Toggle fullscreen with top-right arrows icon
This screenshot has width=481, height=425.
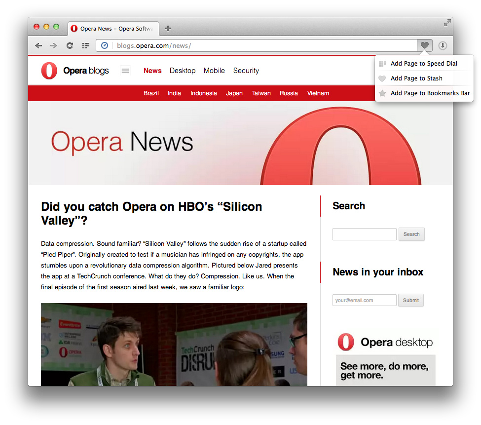pos(447,23)
